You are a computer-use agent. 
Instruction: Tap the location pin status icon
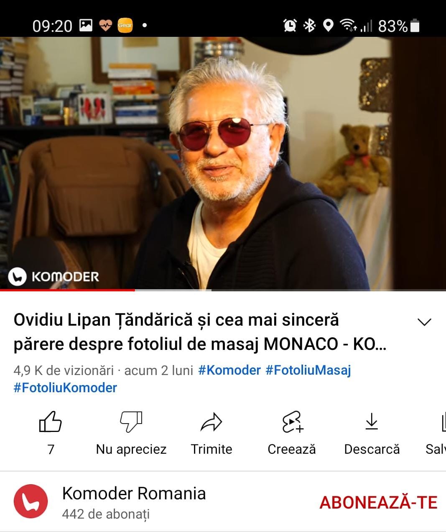coord(329,26)
